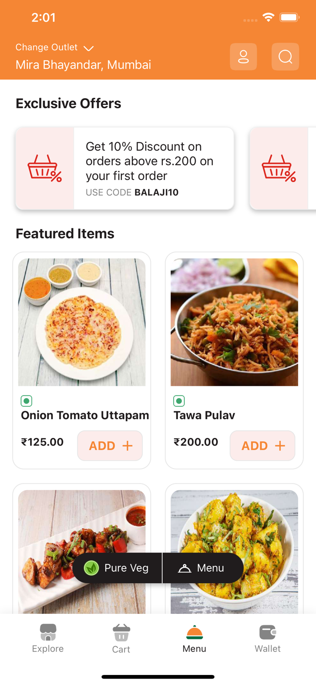Screen dimensions: 316x685
Task: Select the Explore icon in bottom navigation
Action: (47, 633)
